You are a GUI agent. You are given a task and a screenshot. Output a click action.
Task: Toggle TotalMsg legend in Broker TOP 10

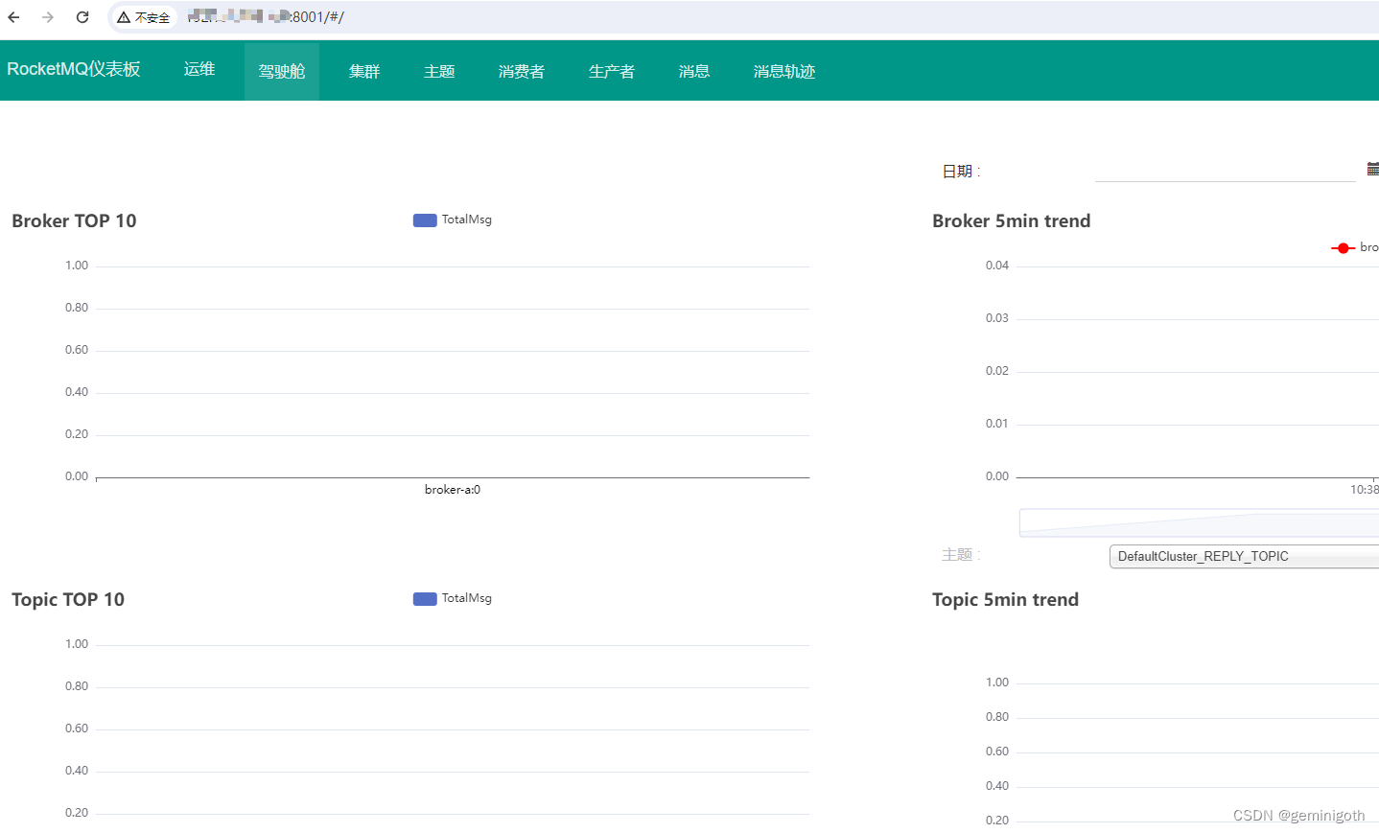[453, 220]
